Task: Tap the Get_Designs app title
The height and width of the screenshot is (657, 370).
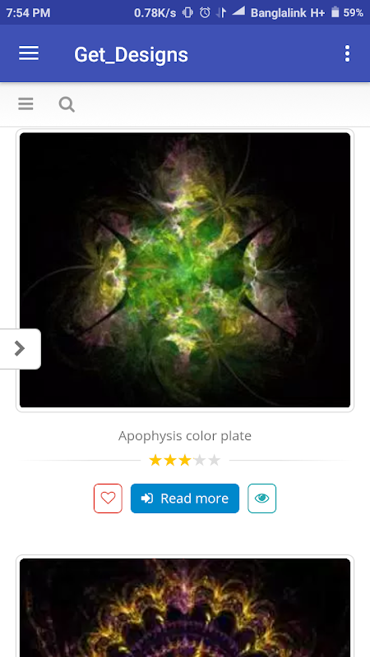Action: click(131, 55)
